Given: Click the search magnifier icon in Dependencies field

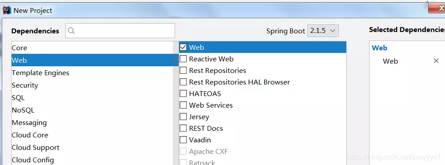Looking at the screenshot, I should [71, 31].
